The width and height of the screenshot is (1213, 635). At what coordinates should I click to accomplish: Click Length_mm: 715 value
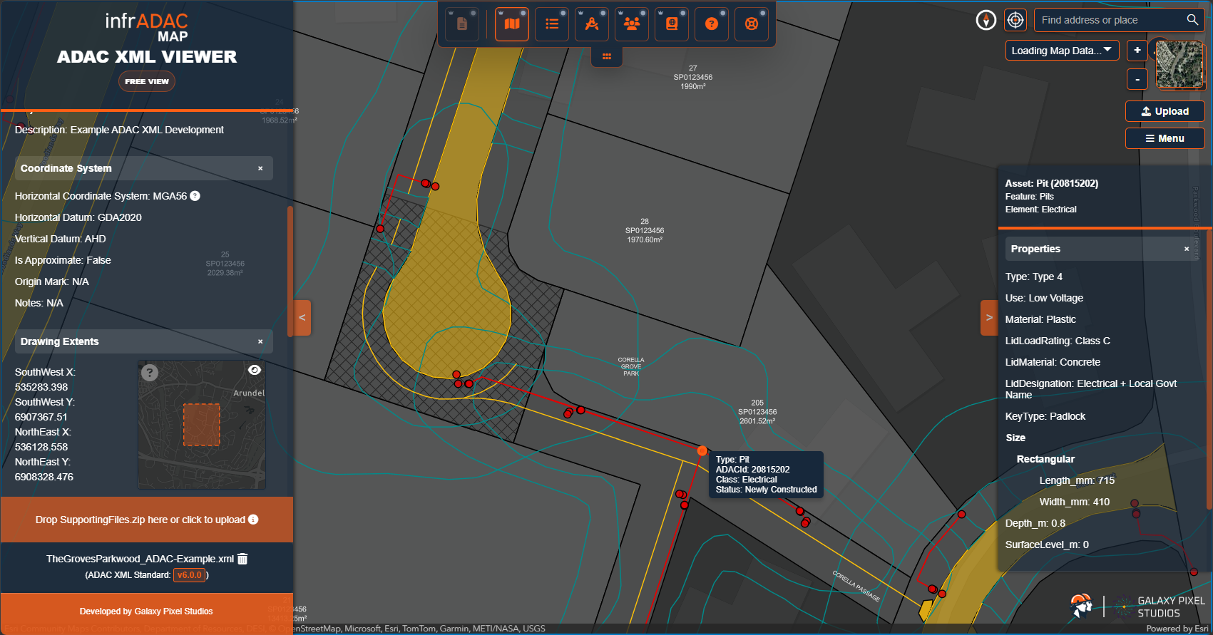pyautogui.click(x=1077, y=480)
